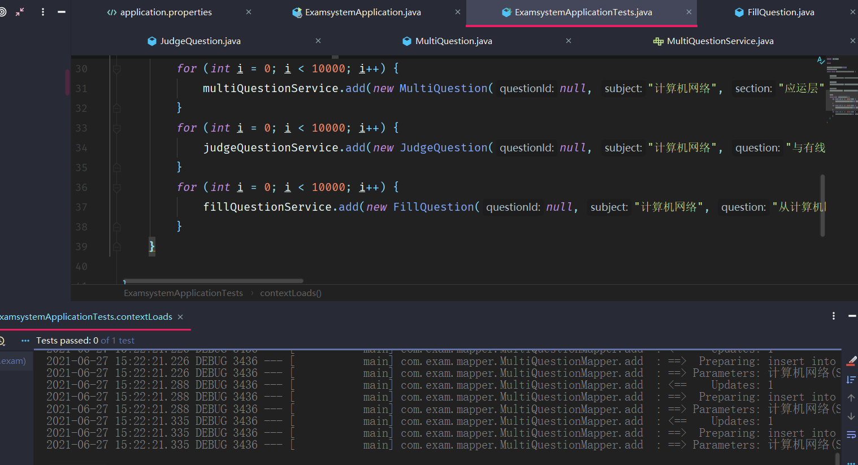Screen dimensions: 858x465
Task: Close the ExamsystemApplicationTests.java tab
Action: tap(688, 12)
